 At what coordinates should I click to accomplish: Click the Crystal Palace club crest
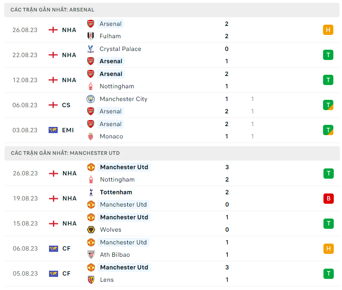pos(91,49)
